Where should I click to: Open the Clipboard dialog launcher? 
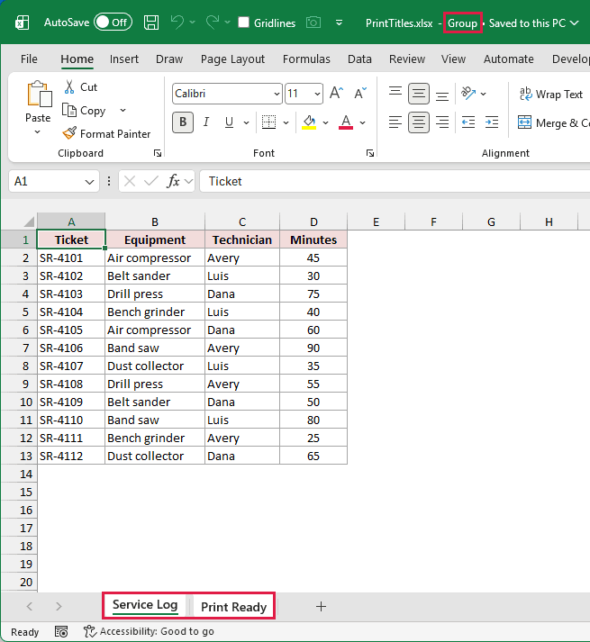coord(158,153)
